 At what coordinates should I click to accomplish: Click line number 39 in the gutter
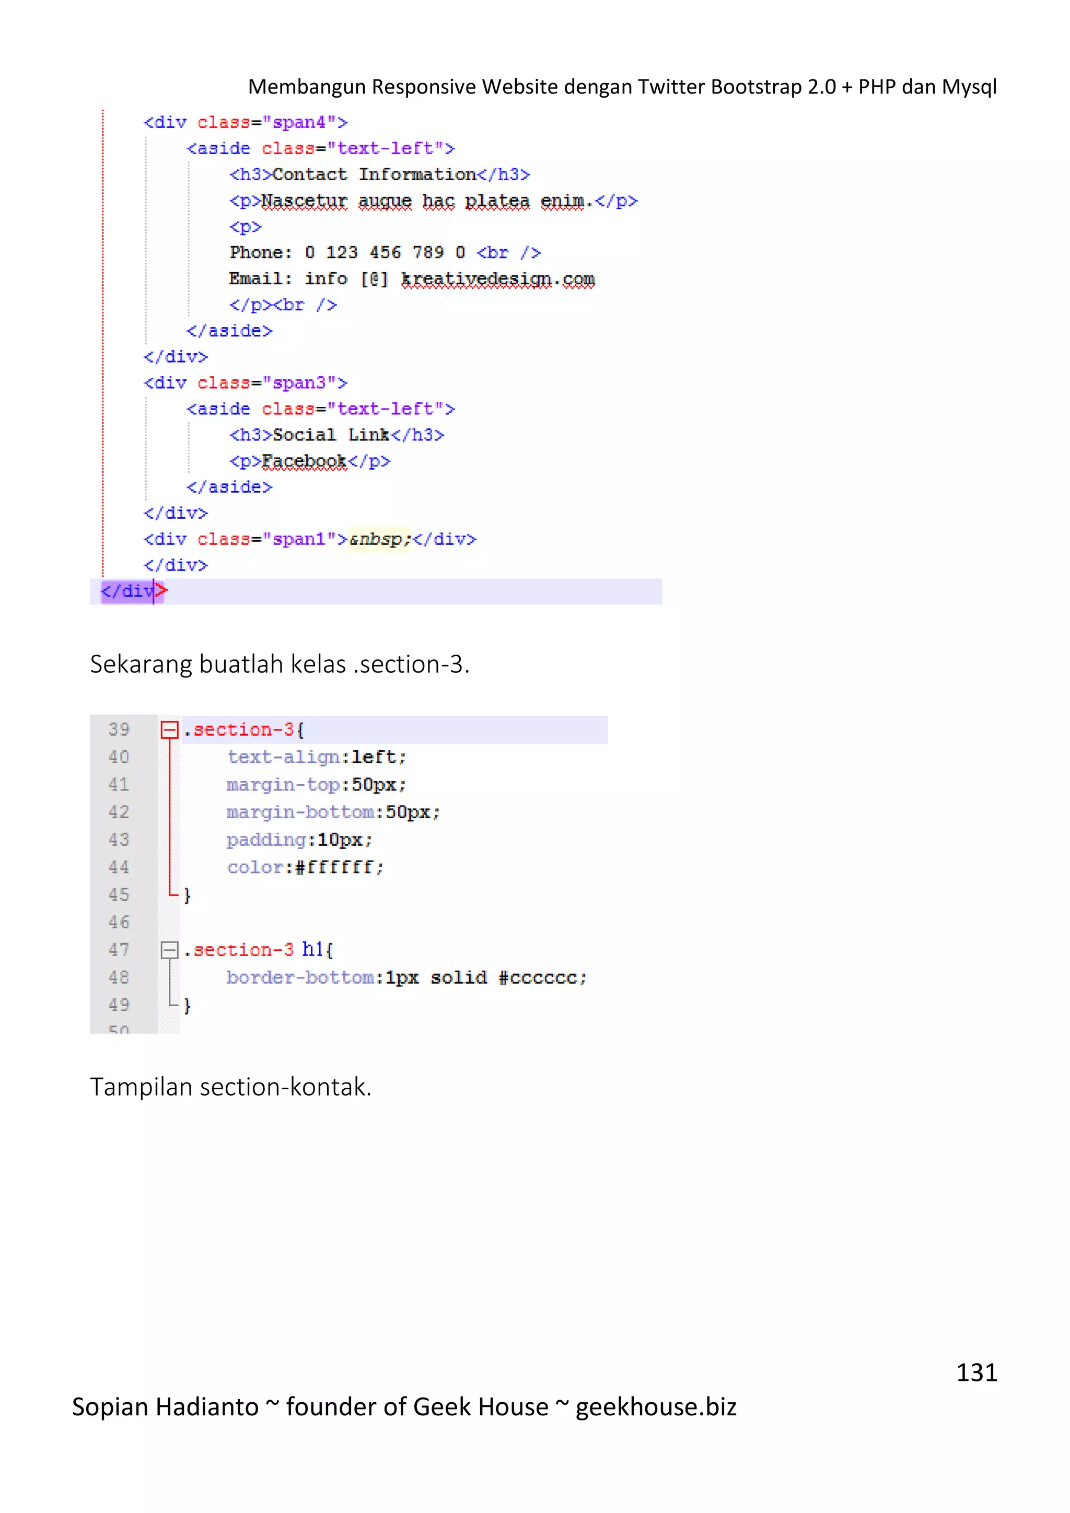click(x=119, y=729)
